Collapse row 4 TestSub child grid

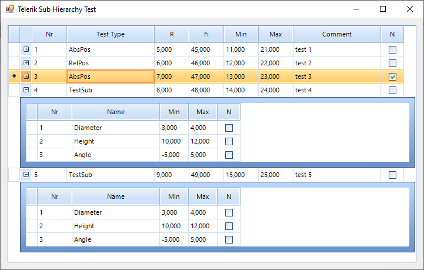[26, 90]
